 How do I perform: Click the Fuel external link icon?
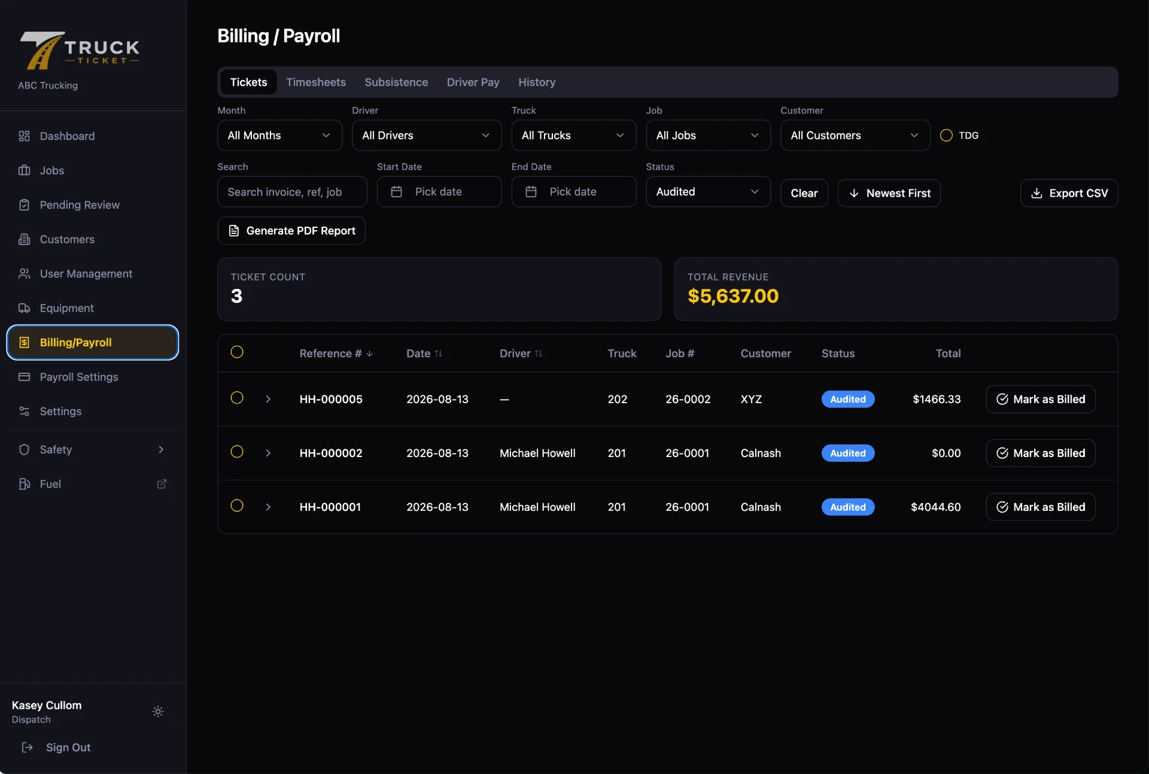tap(162, 484)
